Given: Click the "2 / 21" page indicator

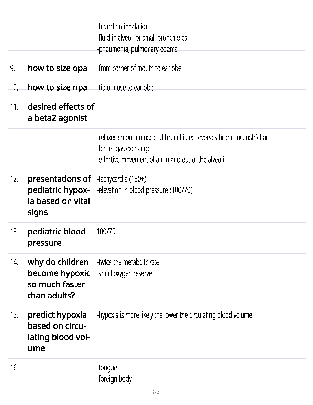Looking at the screenshot, I should [156, 392].
